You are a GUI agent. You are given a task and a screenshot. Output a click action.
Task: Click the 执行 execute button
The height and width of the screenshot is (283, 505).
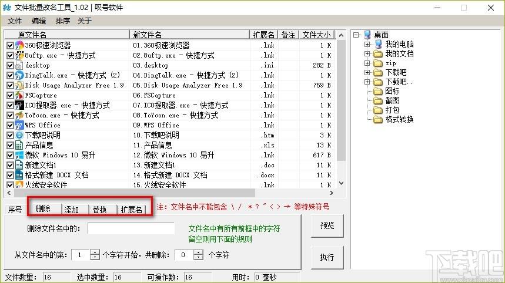click(x=327, y=257)
